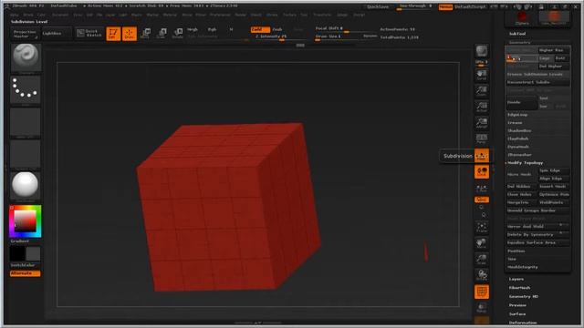Click the Higher Res button

554,50
